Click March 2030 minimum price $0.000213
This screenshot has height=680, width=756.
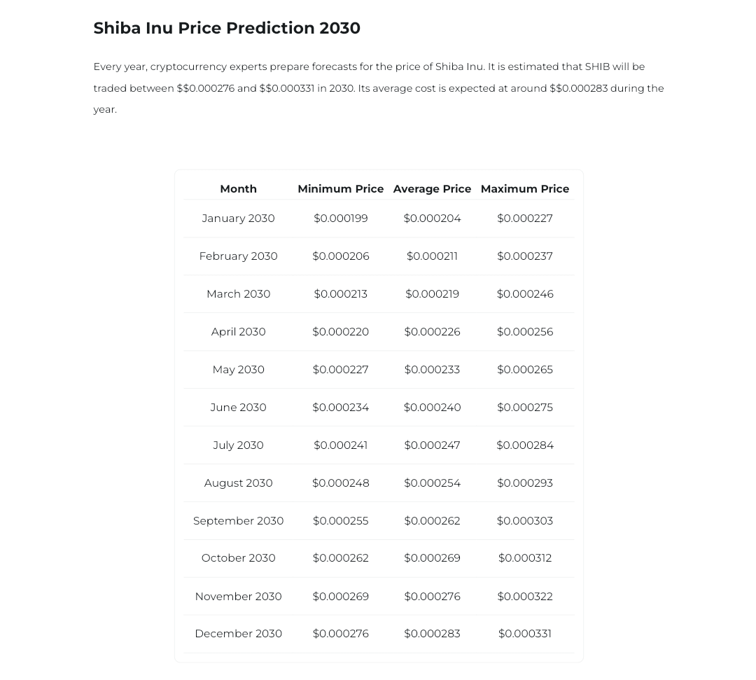click(340, 293)
